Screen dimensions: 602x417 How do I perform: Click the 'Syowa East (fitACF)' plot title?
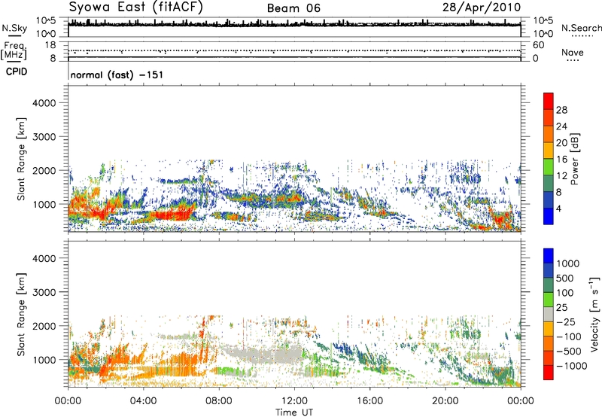[136, 8]
